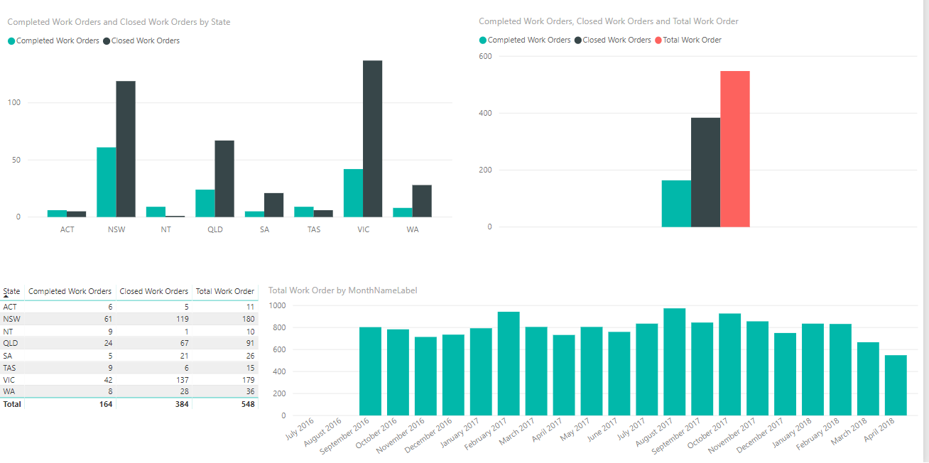Click the SA label on state chart axis
This screenshot has height=463, width=929.
click(264, 229)
